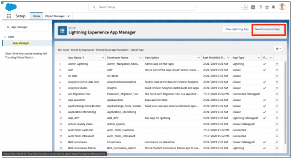292x159 pixels.
Task: Open the user profile avatar
Action: coord(282,7)
